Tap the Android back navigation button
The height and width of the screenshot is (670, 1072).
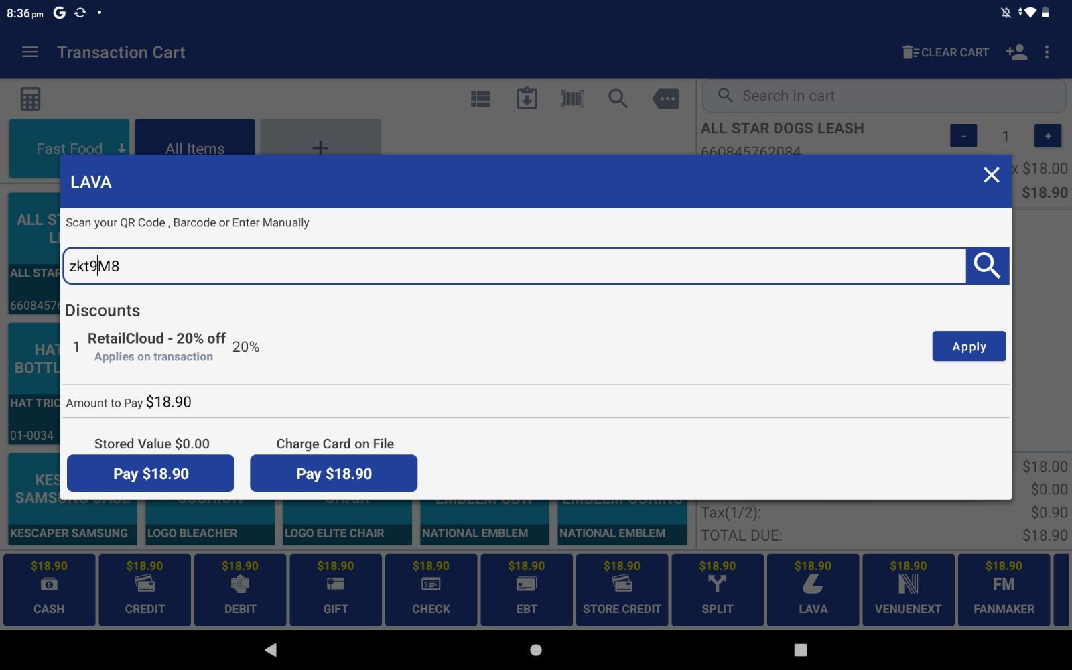[x=271, y=649]
